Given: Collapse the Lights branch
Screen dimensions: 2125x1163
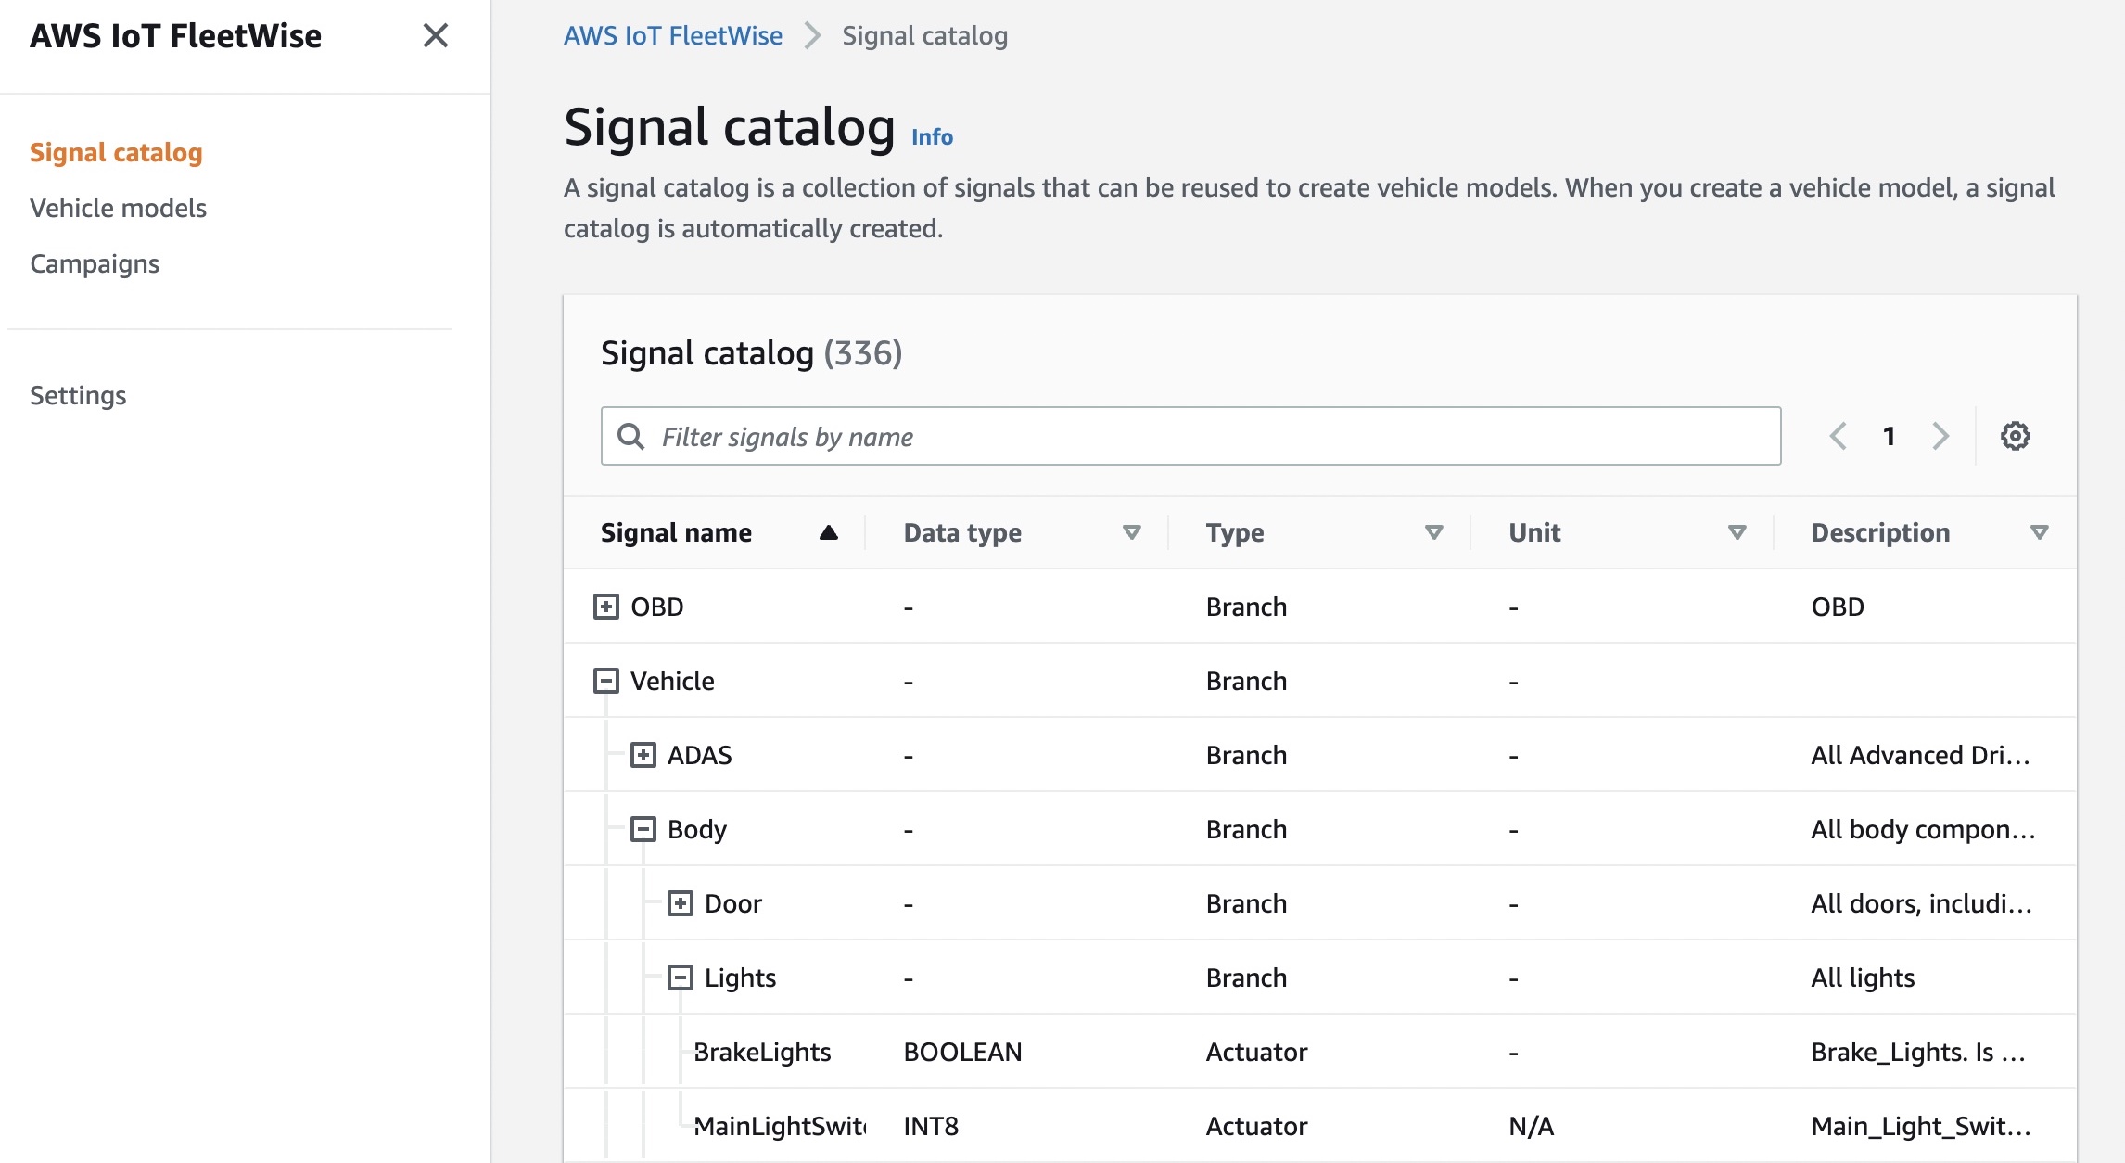Looking at the screenshot, I should click(x=681, y=978).
